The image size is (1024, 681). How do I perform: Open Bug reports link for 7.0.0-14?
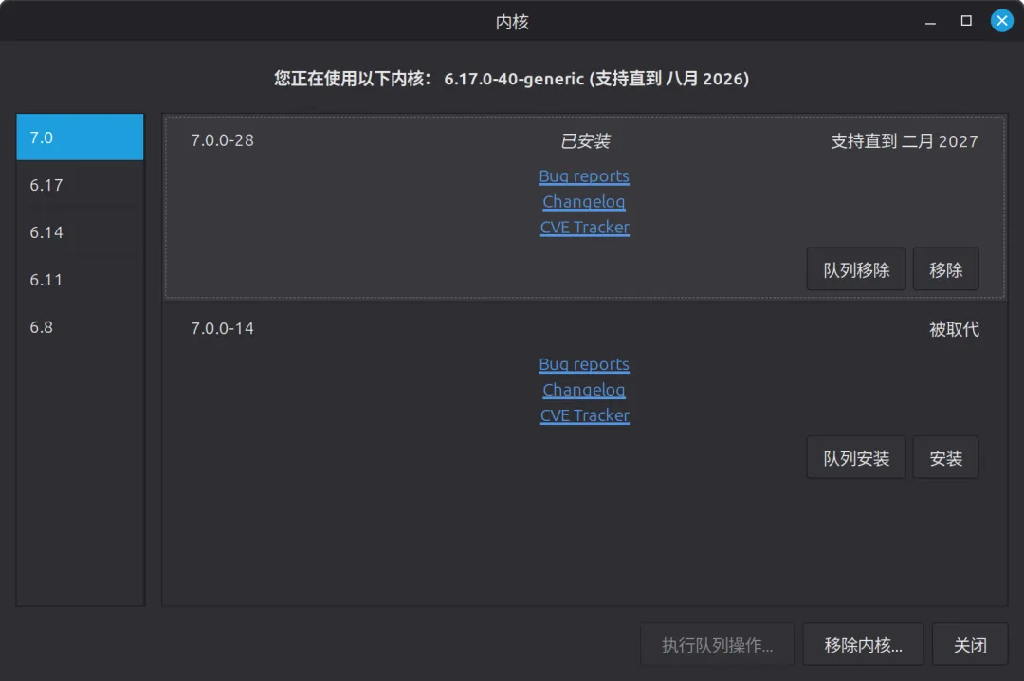[584, 364]
